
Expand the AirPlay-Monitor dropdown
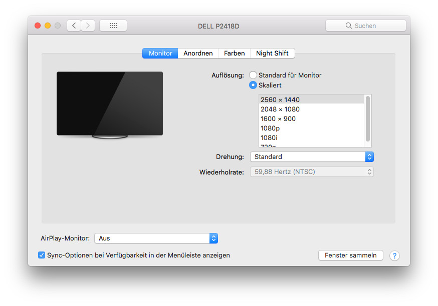coord(156,238)
